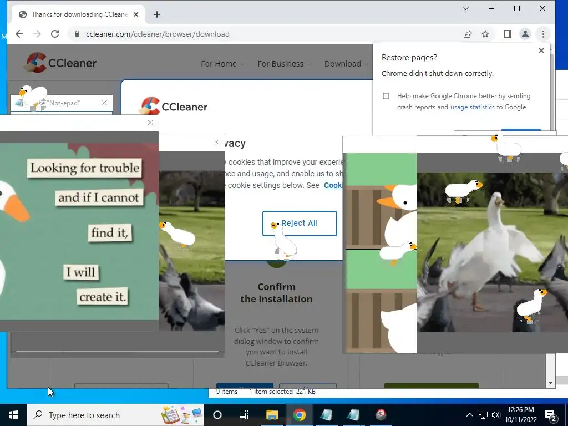
Task: Close the 'Thanks for downloading CCleaner' tab
Action: [x=136, y=14]
